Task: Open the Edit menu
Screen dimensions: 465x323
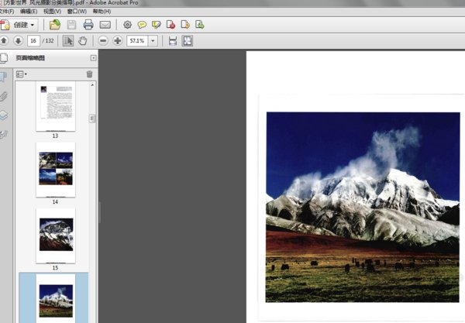Action: tap(29, 12)
